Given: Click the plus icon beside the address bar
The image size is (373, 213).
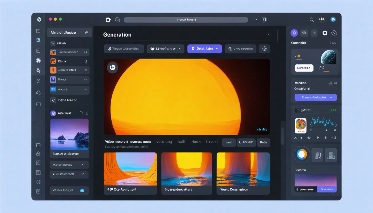Looking at the screenshot, I should click(x=255, y=19).
